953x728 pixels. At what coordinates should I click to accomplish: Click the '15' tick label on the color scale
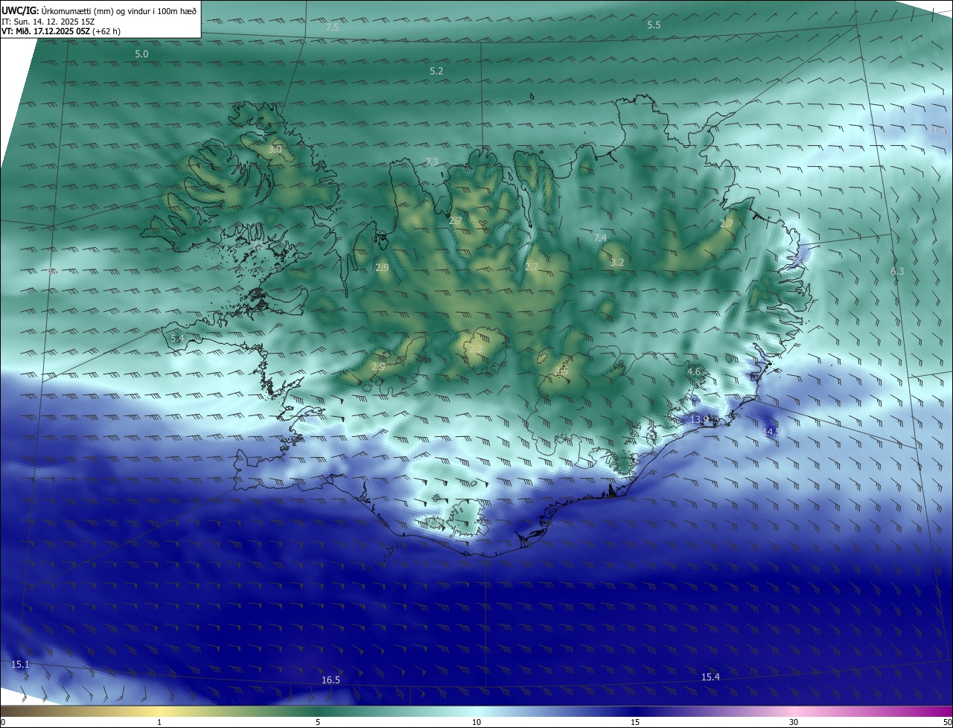[635, 722]
